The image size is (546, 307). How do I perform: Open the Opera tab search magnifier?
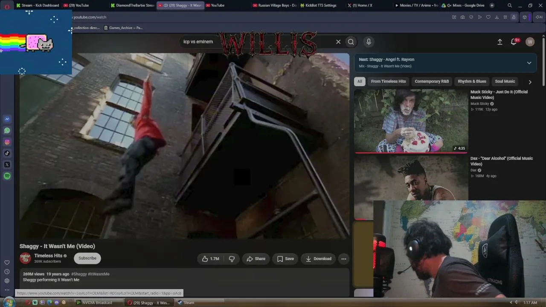coord(510,6)
